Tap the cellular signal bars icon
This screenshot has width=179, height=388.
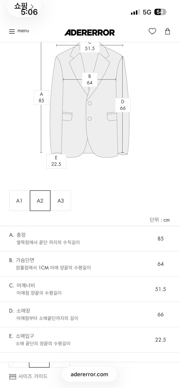(135, 12)
